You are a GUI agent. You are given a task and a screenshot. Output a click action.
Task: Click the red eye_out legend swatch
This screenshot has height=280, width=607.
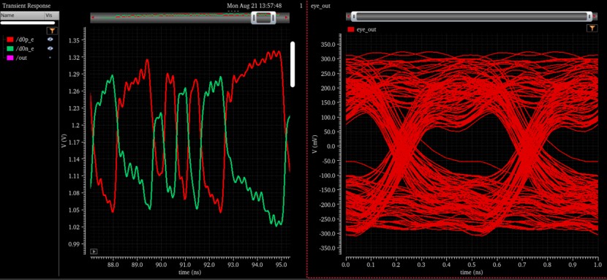tap(351, 29)
